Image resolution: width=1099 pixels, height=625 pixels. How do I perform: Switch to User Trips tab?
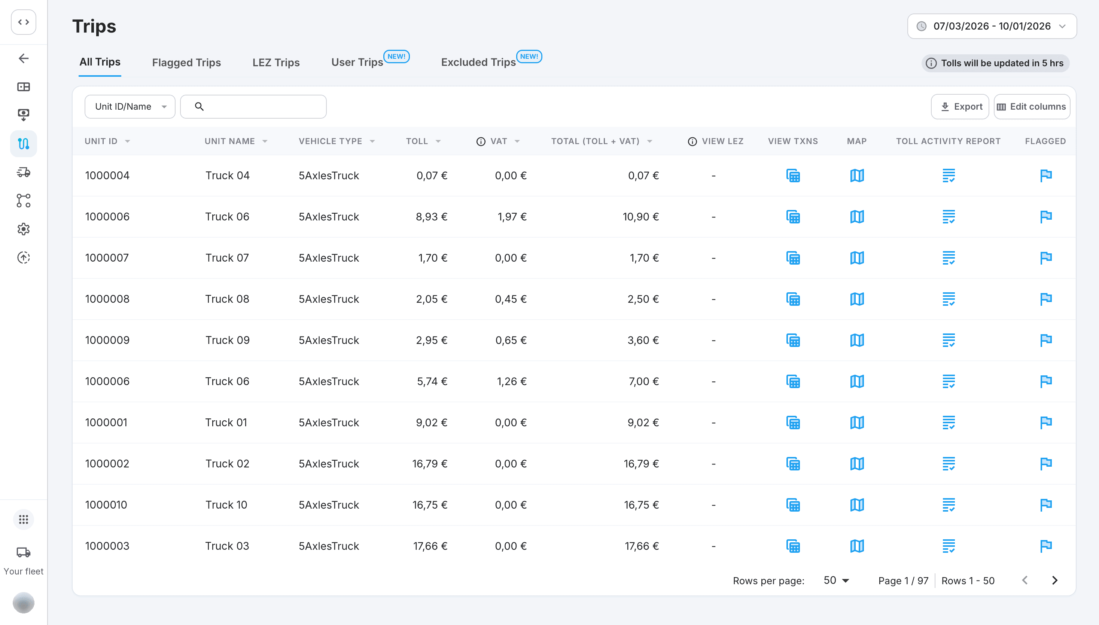coord(357,62)
